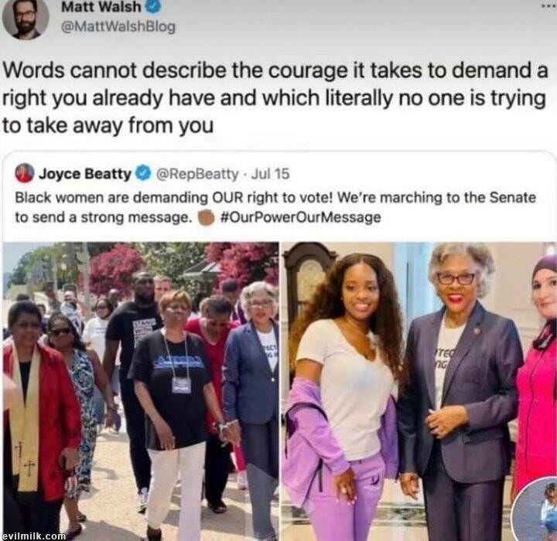This screenshot has height=541, width=557.
Task: Open the tweet's three-dot more menu
Action: 548,6
